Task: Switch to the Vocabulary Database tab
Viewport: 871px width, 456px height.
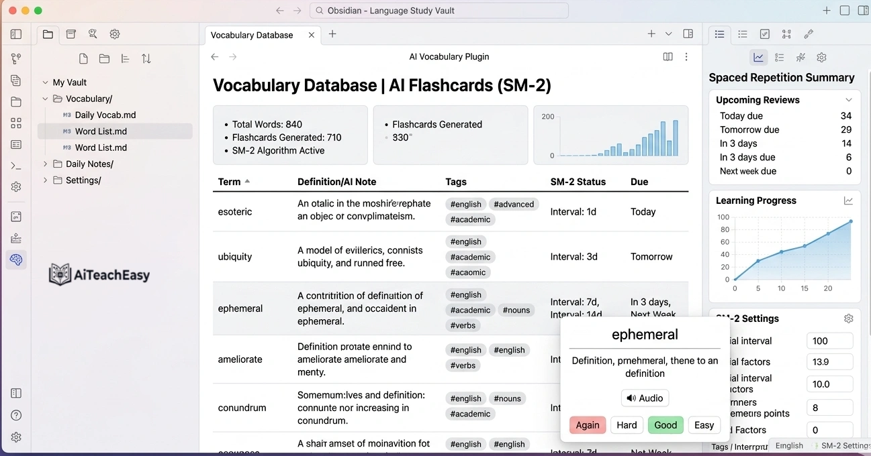Action: point(252,34)
